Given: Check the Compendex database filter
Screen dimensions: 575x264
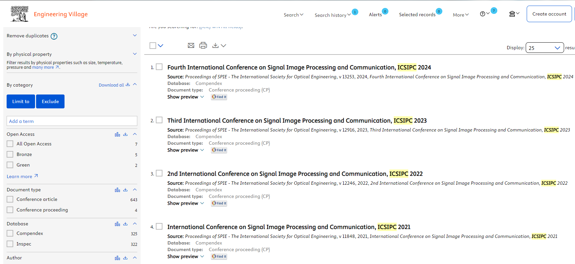Looking at the screenshot, I should tap(10, 233).
